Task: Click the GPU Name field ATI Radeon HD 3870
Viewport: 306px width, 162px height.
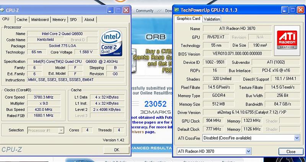Action: click(237, 28)
